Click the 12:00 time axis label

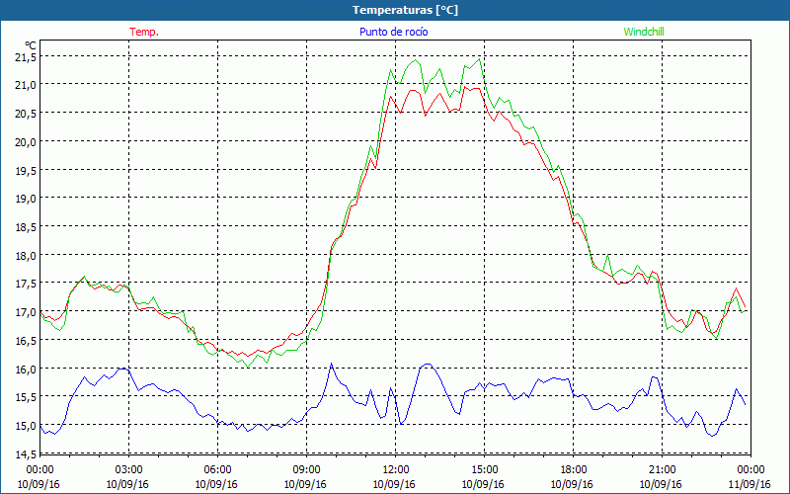(396, 470)
